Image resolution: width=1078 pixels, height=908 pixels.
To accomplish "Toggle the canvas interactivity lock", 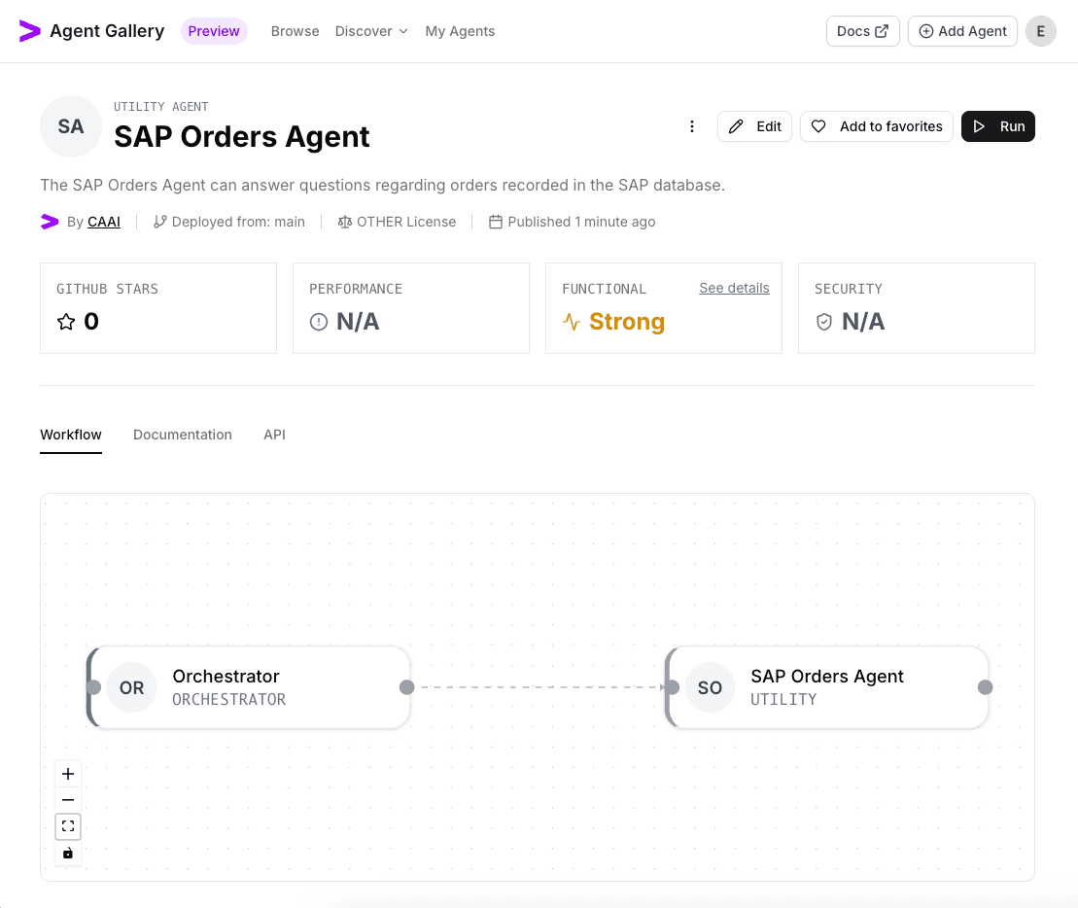I will tap(68, 853).
